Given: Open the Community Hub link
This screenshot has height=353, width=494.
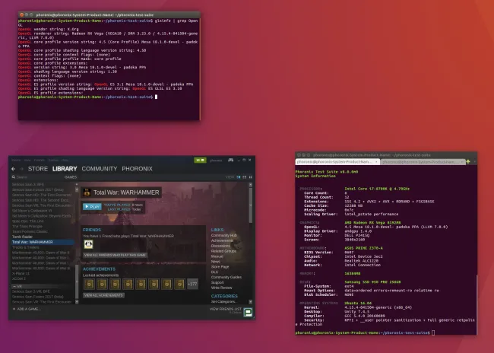Looking at the screenshot, I should click(223, 235).
